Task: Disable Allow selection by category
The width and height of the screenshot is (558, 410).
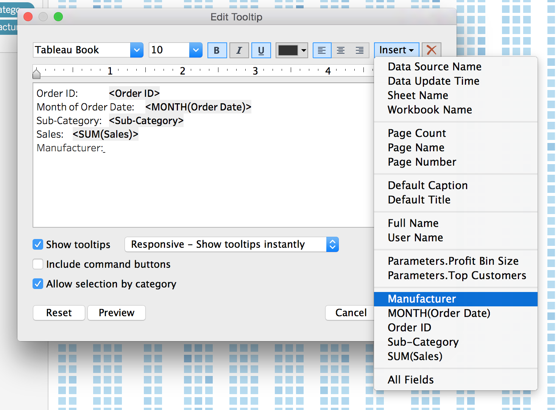Action: point(38,284)
